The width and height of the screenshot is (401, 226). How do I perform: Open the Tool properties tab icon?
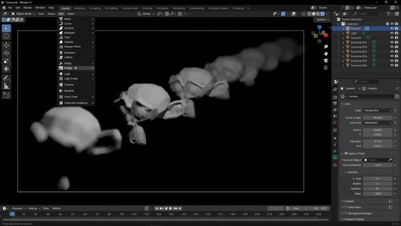tap(335, 89)
